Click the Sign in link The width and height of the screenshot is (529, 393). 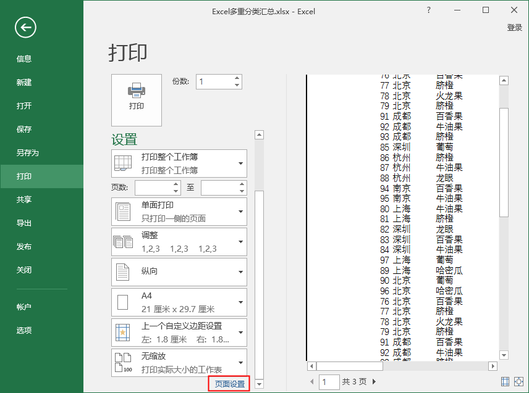tap(515, 28)
